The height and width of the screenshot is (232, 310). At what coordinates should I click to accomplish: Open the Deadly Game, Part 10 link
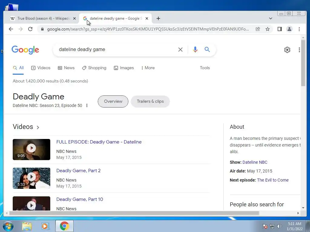80,199
